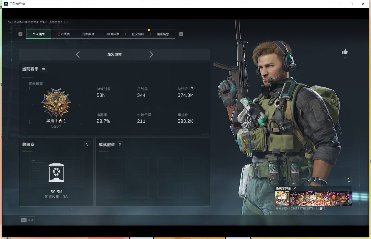Click the E key next-tab icon
Screen dimensions: 371x239
tap(181, 34)
